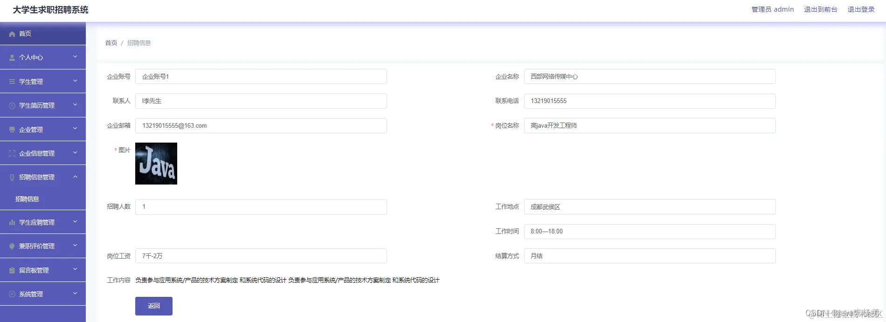Open the 学生简历管理 menu item
Screen dimensions: 886x322
[43, 105]
